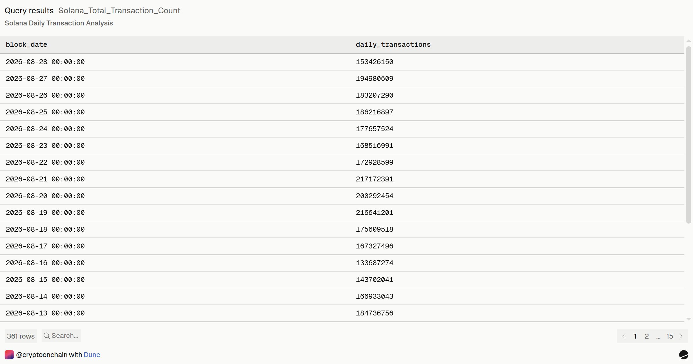Select date cell 2026-08-27 00:00:00
Viewport: 693px width, 364px height.
tap(45, 79)
